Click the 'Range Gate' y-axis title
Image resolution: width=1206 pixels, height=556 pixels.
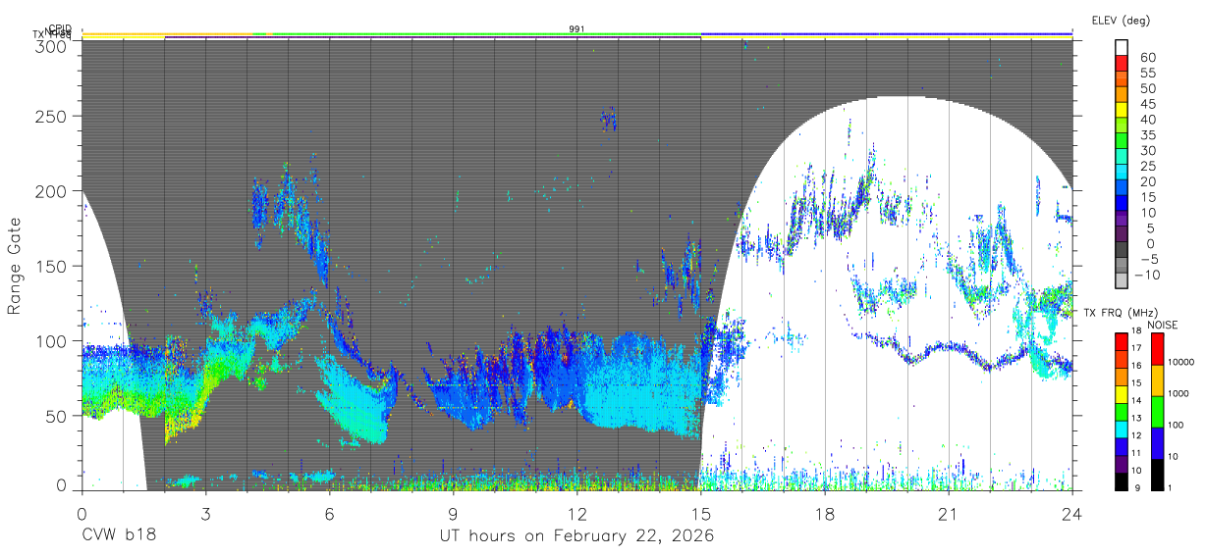pyautogui.click(x=15, y=267)
